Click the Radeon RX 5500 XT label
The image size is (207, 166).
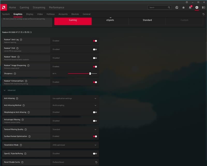pos(17,32)
